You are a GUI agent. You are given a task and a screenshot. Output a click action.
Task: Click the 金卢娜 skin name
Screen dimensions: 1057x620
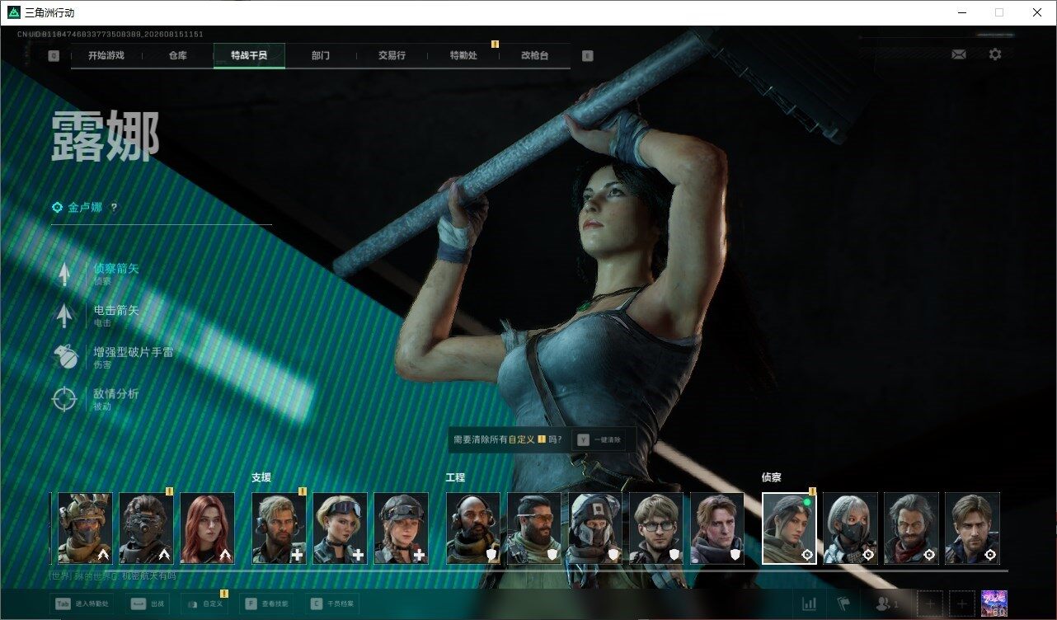85,208
